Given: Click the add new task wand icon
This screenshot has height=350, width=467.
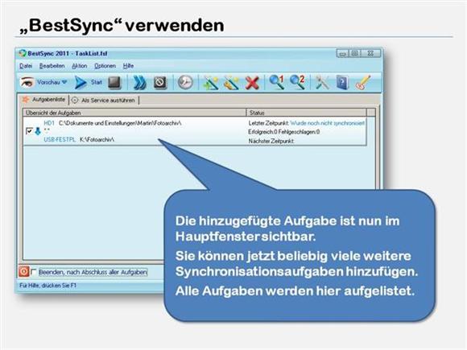Looking at the screenshot, I should click(x=211, y=83).
